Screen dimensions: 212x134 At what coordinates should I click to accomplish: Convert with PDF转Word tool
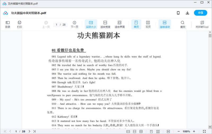tap(202, 25)
